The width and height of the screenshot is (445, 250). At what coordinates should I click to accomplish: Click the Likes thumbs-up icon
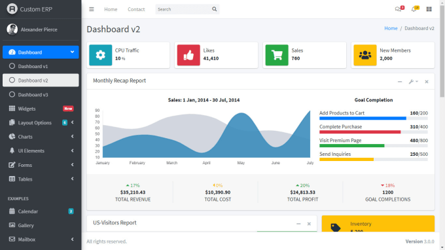tap(188, 55)
